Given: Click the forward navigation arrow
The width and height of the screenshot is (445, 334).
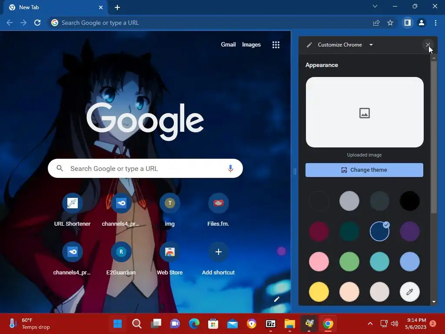Looking at the screenshot, I should point(23,23).
